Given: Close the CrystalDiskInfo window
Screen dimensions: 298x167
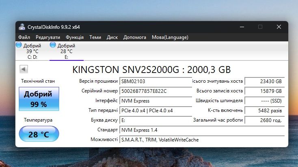Looking at the screenshot, I should (x=279, y=27).
